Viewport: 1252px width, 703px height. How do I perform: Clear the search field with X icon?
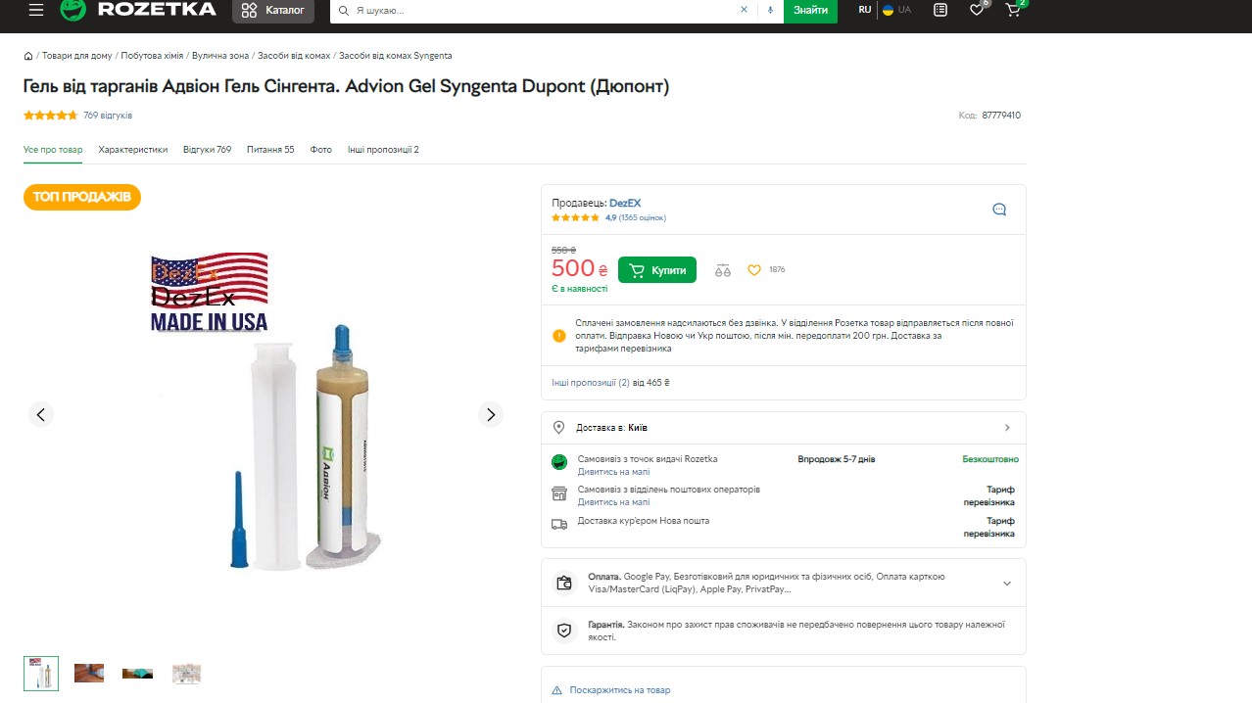point(744,10)
